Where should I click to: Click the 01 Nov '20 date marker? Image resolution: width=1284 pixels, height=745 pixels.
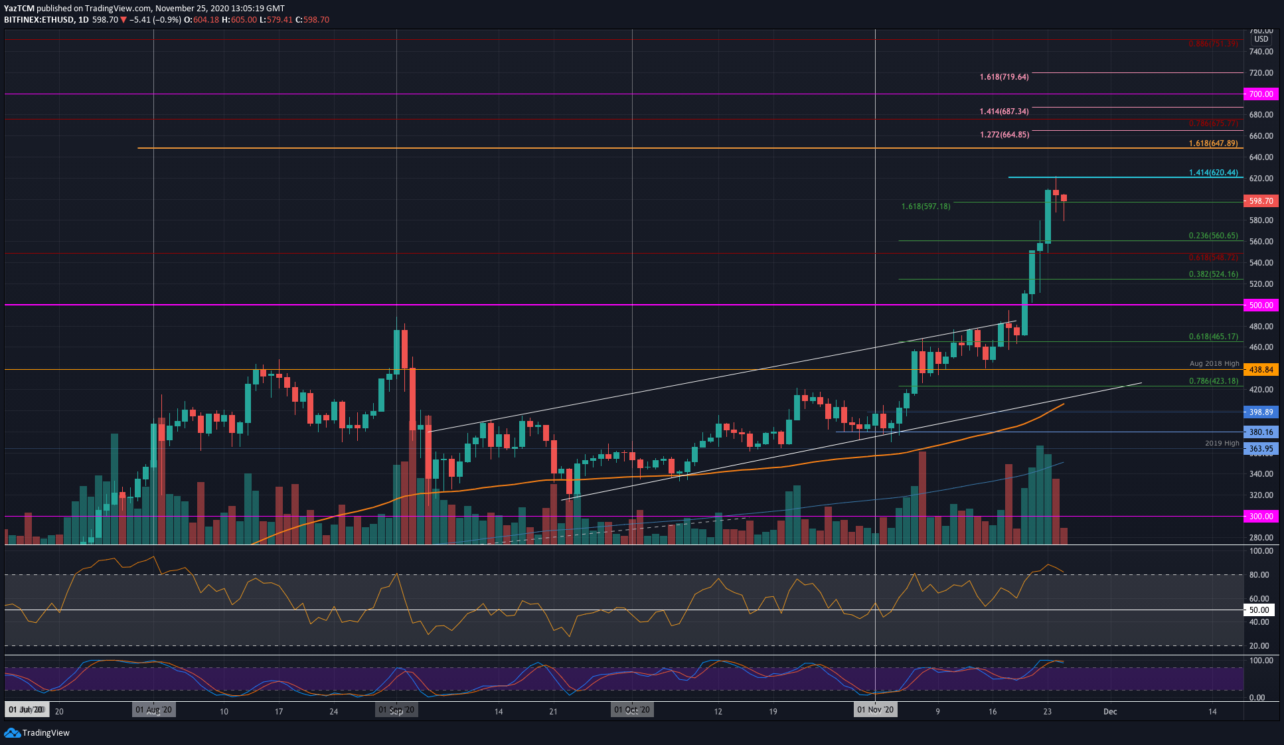point(875,710)
